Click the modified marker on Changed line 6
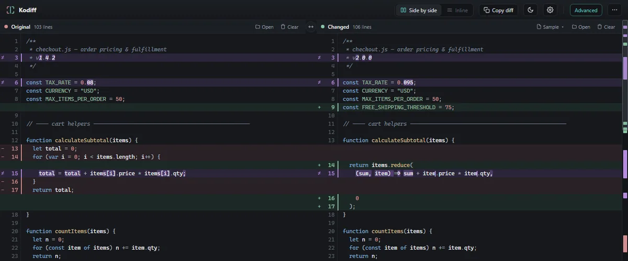 (319, 82)
